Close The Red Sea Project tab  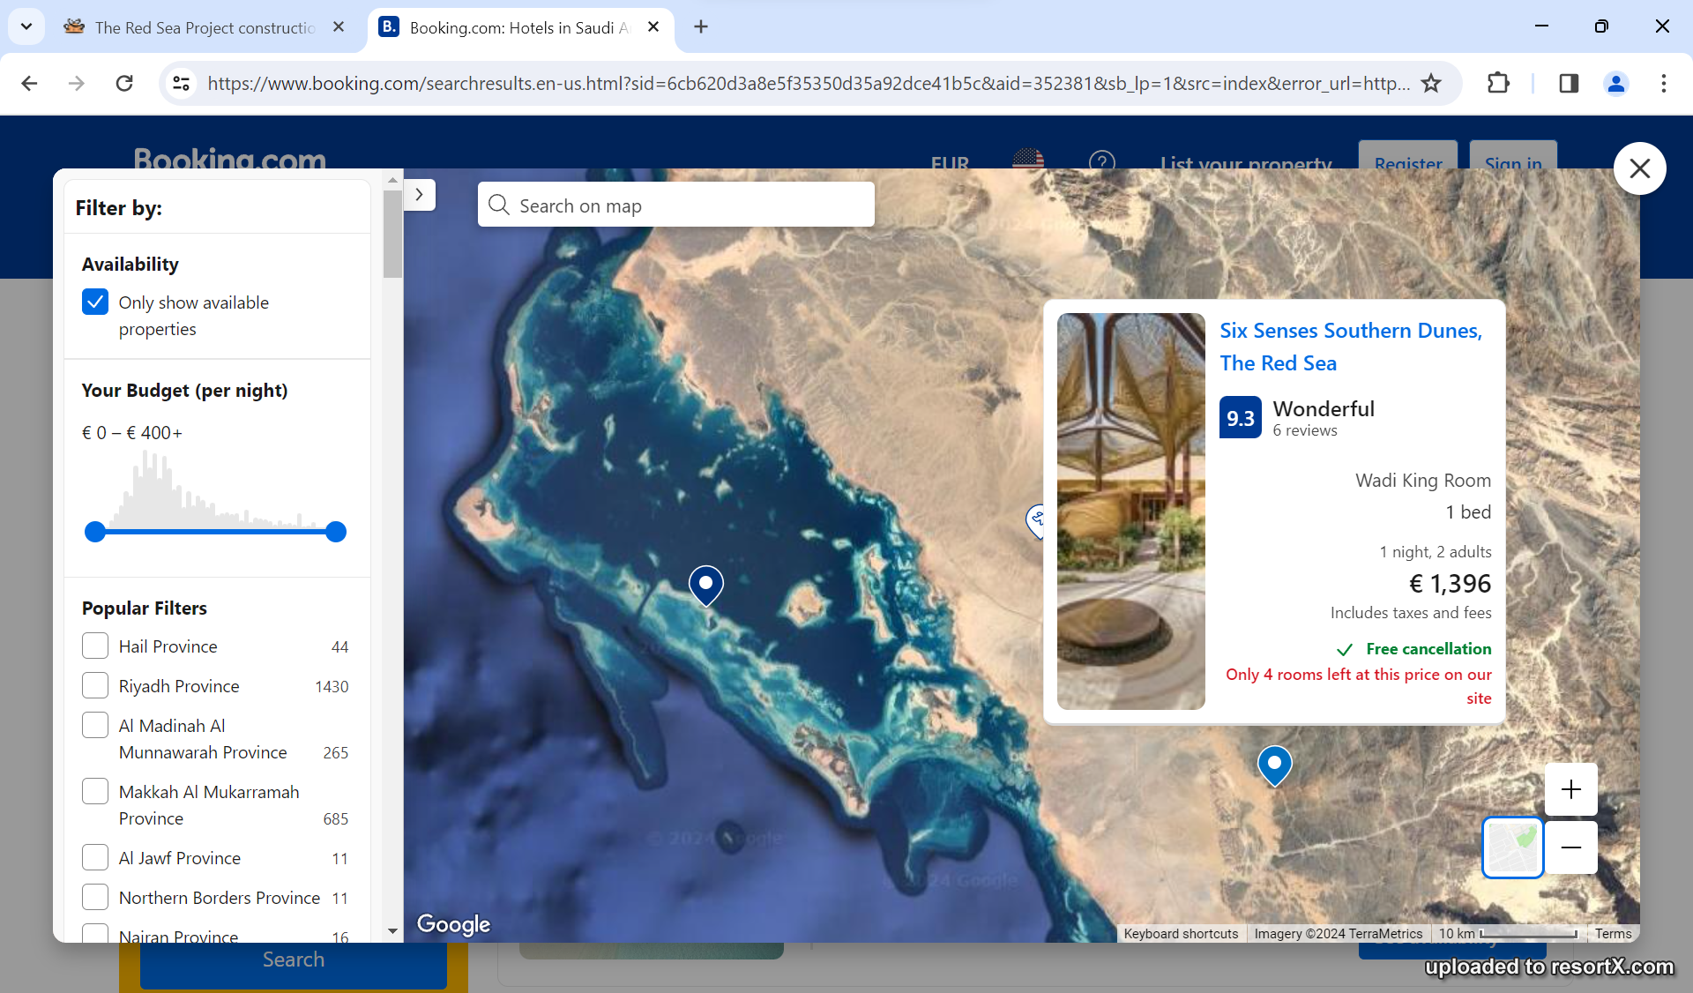point(339,27)
